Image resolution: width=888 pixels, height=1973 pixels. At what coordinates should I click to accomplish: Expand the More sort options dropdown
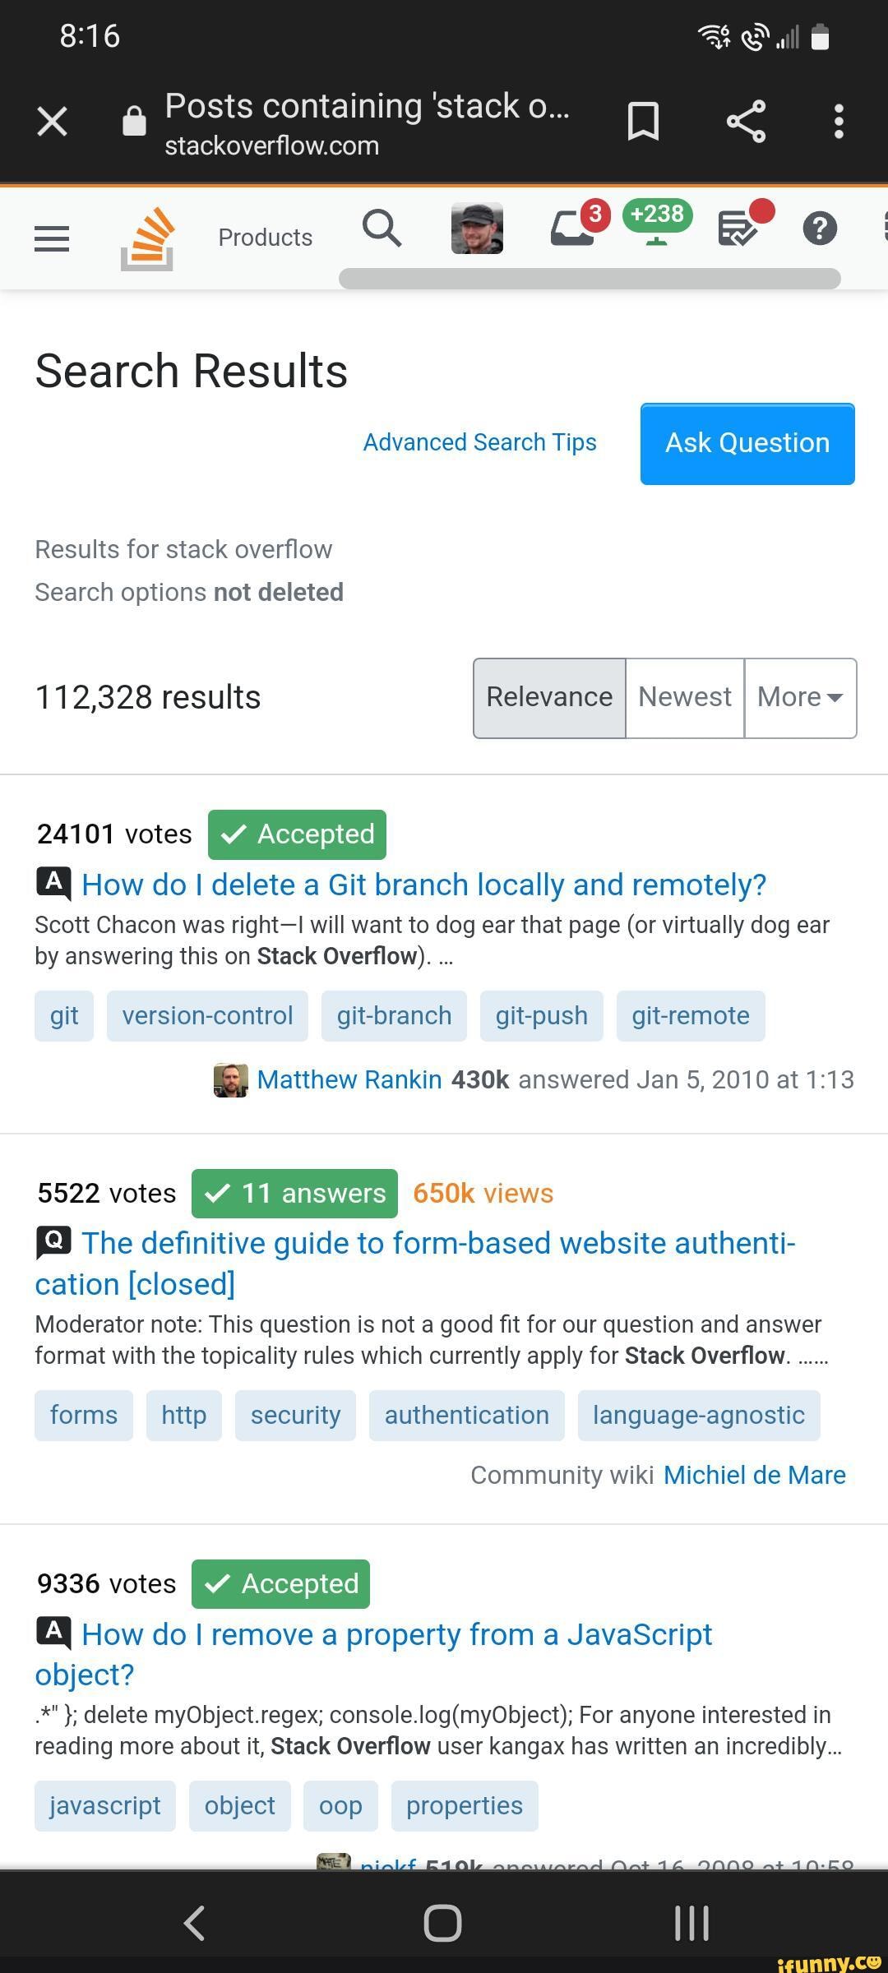pos(800,697)
